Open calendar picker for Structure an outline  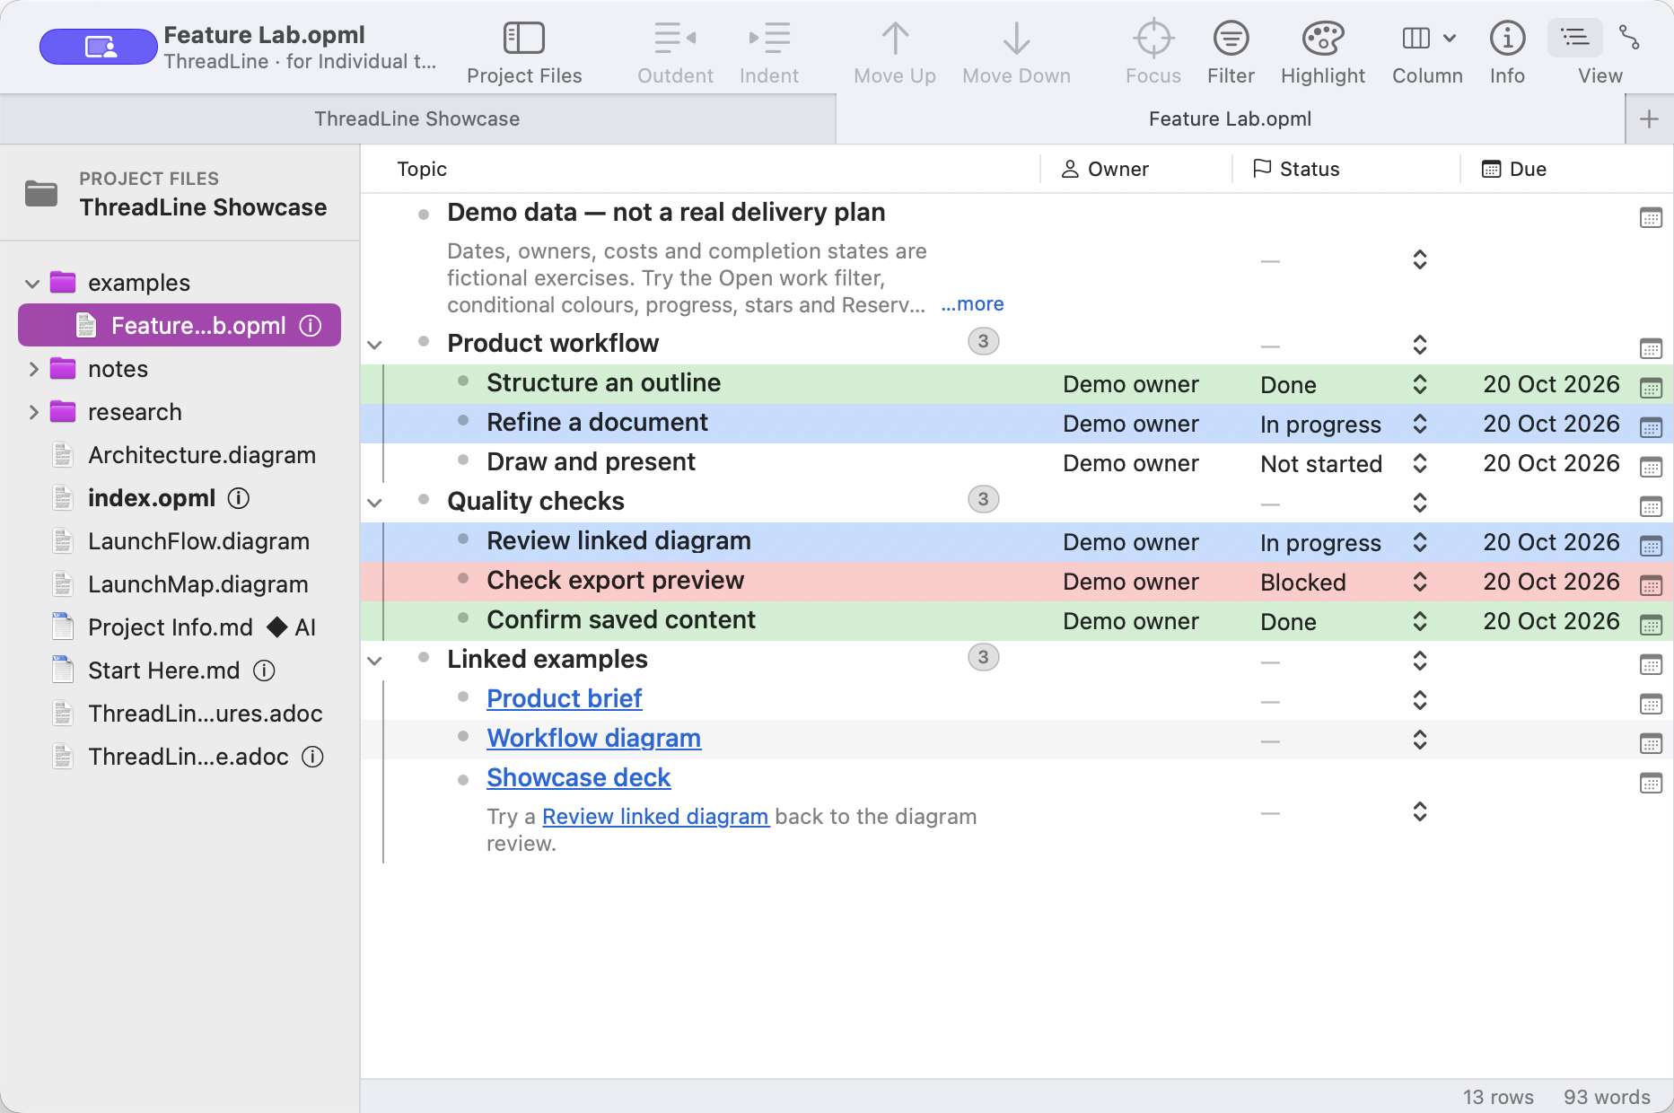[x=1651, y=388]
